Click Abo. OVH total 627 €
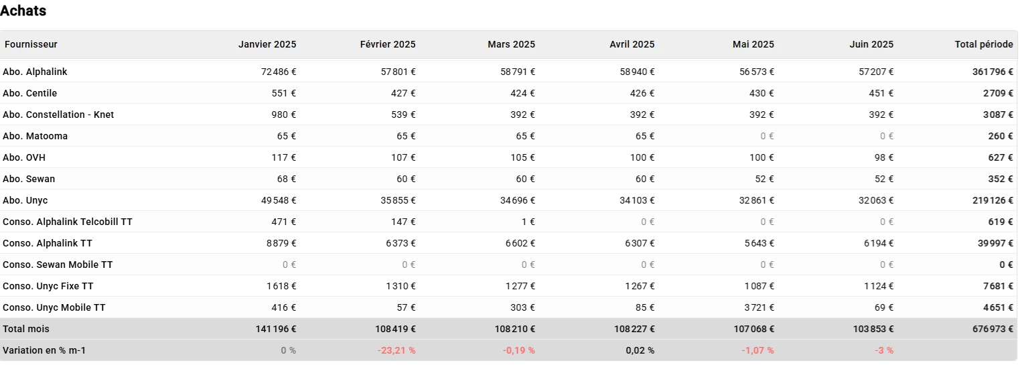This screenshot has height=367, width=1020. [1001, 157]
